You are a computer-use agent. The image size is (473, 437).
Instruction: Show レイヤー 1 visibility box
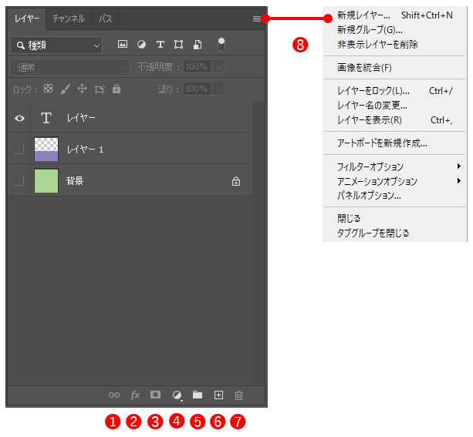[19, 150]
